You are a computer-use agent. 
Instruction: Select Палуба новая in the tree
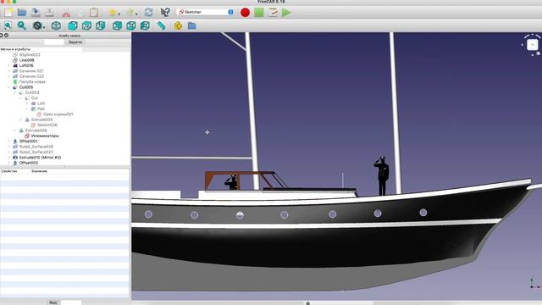coord(32,82)
